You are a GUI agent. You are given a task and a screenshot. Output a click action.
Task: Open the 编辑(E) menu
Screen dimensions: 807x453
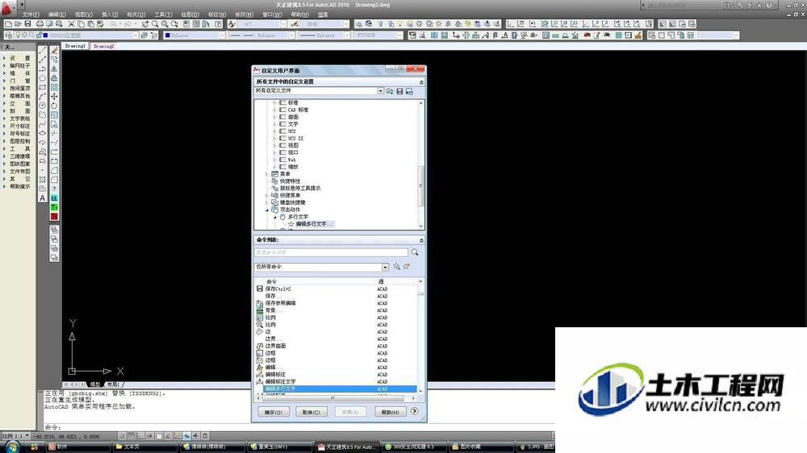pyautogui.click(x=57, y=15)
